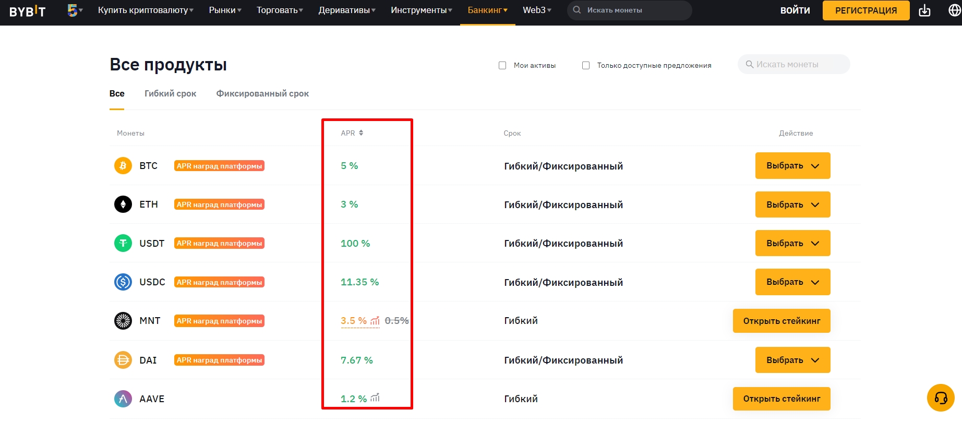Open the support headset chat icon

[x=941, y=398]
